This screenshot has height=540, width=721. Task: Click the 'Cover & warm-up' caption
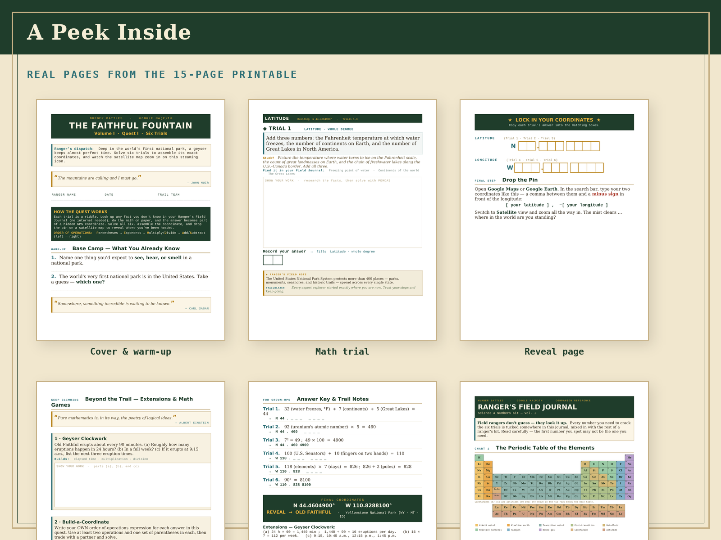(x=131, y=351)
